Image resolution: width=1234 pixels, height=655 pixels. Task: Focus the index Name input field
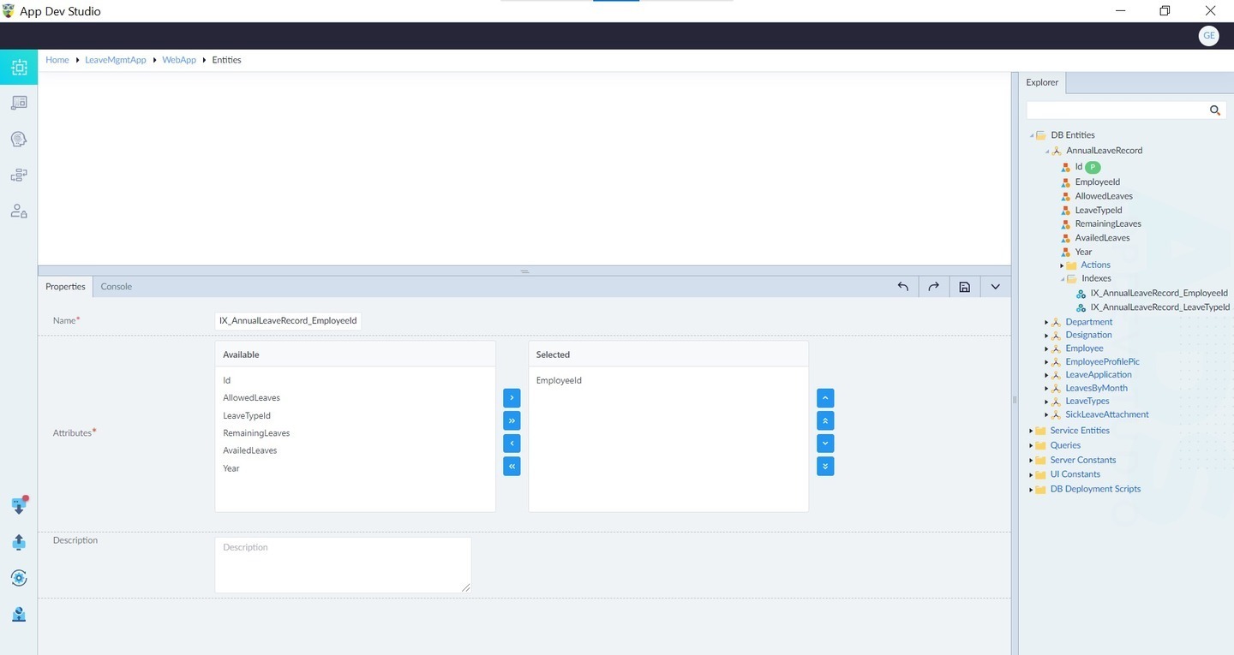pyautogui.click(x=289, y=320)
